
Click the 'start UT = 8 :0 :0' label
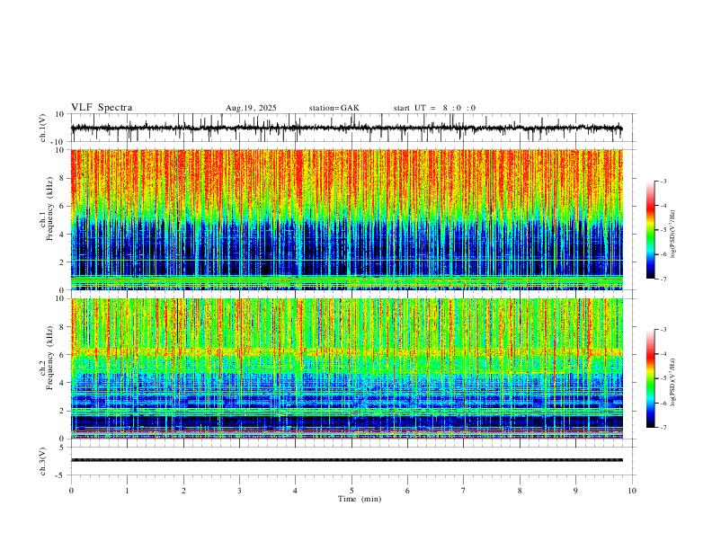click(434, 108)
